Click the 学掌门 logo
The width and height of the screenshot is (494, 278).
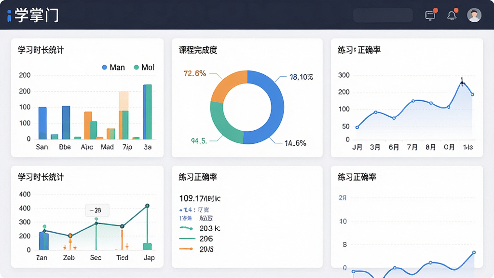33,15
